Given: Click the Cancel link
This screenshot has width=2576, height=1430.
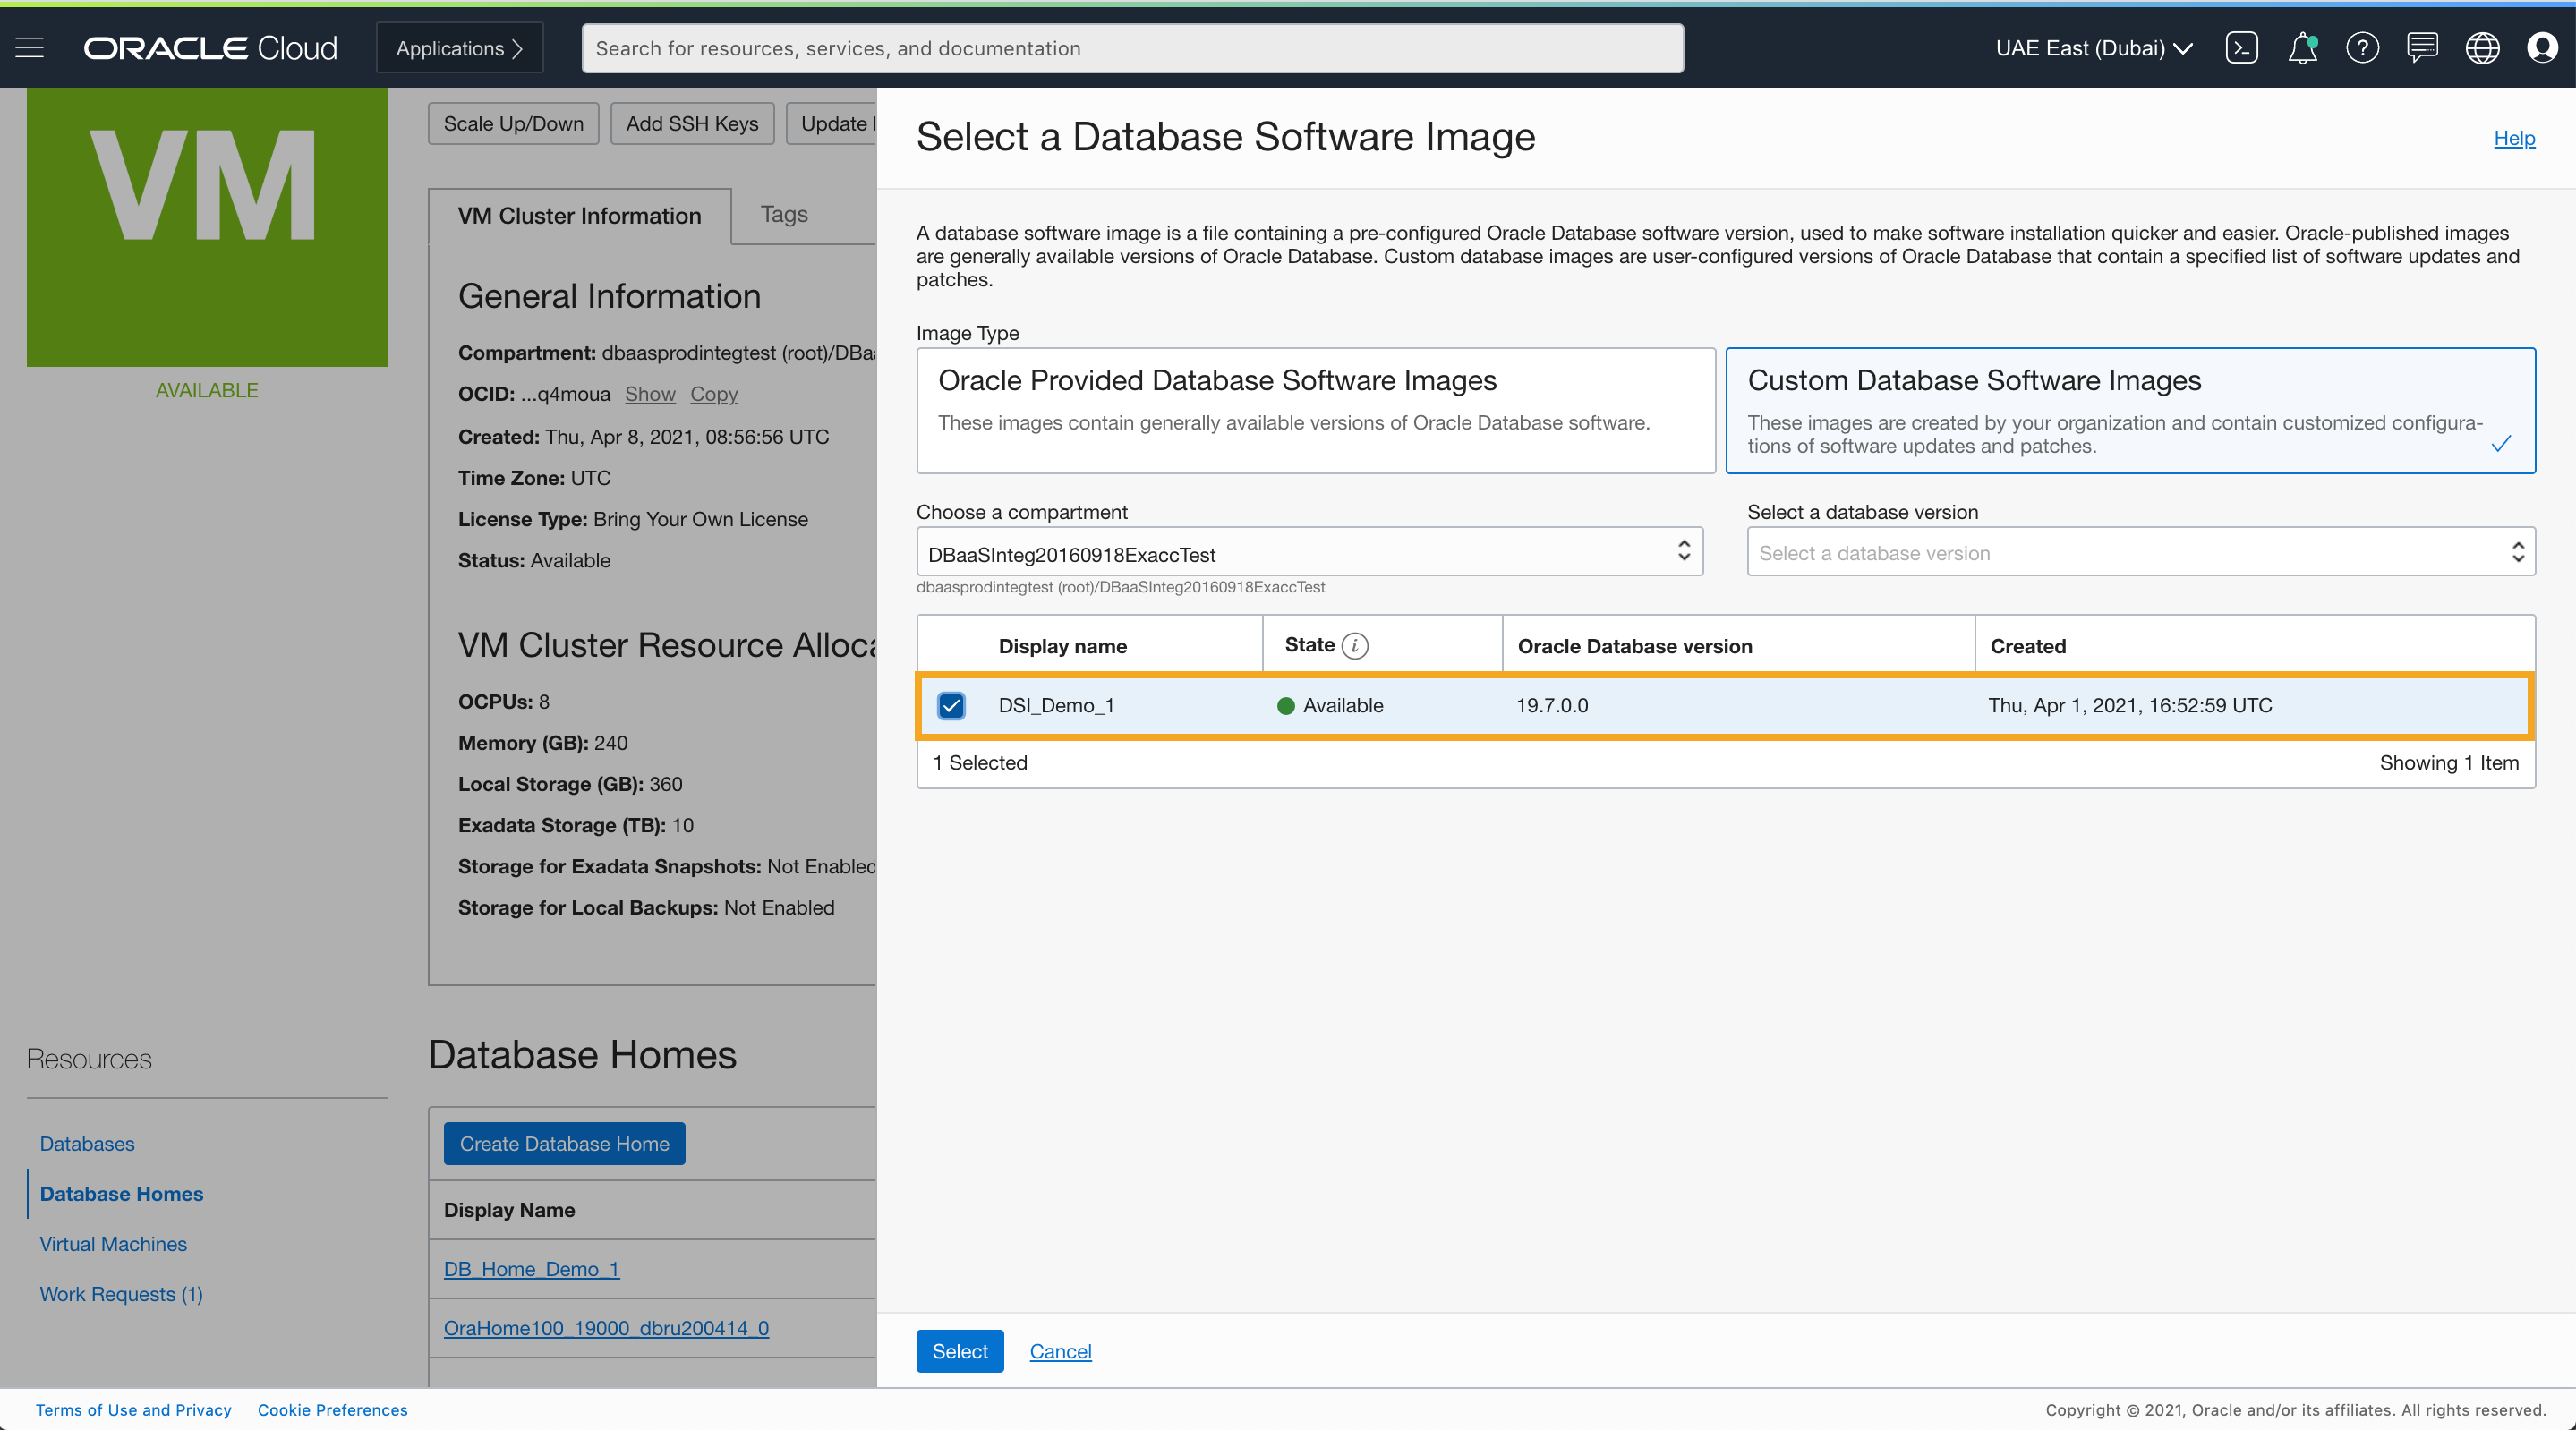Looking at the screenshot, I should coord(1060,1351).
